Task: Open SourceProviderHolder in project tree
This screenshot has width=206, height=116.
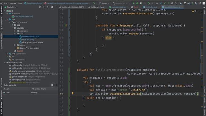Action: coord(29,48)
